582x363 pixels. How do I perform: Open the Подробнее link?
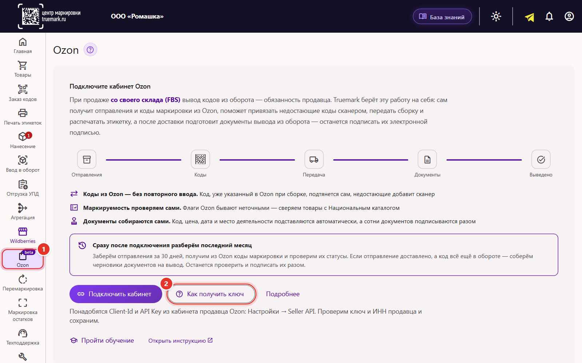click(x=283, y=294)
